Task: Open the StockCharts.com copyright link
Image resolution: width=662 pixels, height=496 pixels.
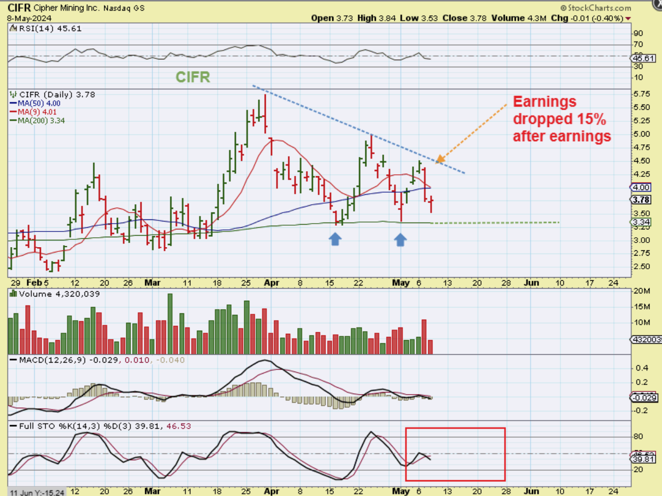Action: coord(595,8)
